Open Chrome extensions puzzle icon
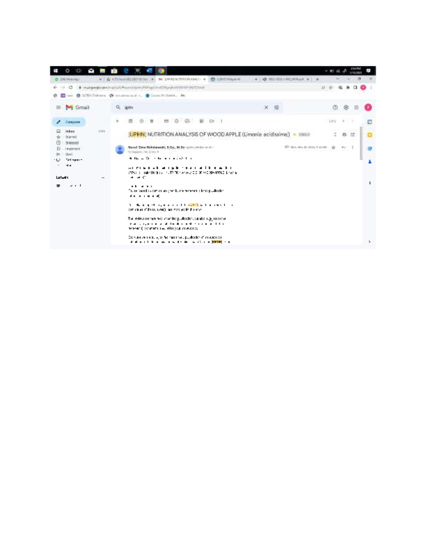The width and height of the screenshot is (426, 551). (348, 88)
